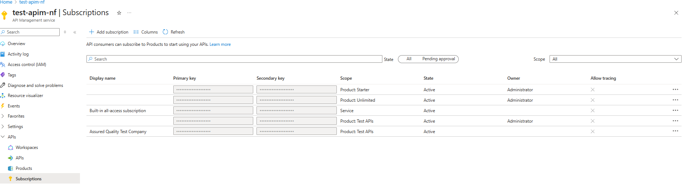The image size is (687, 185).
Task: Click allow tracing X for Assured Quality row
Action: coord(593,132)
